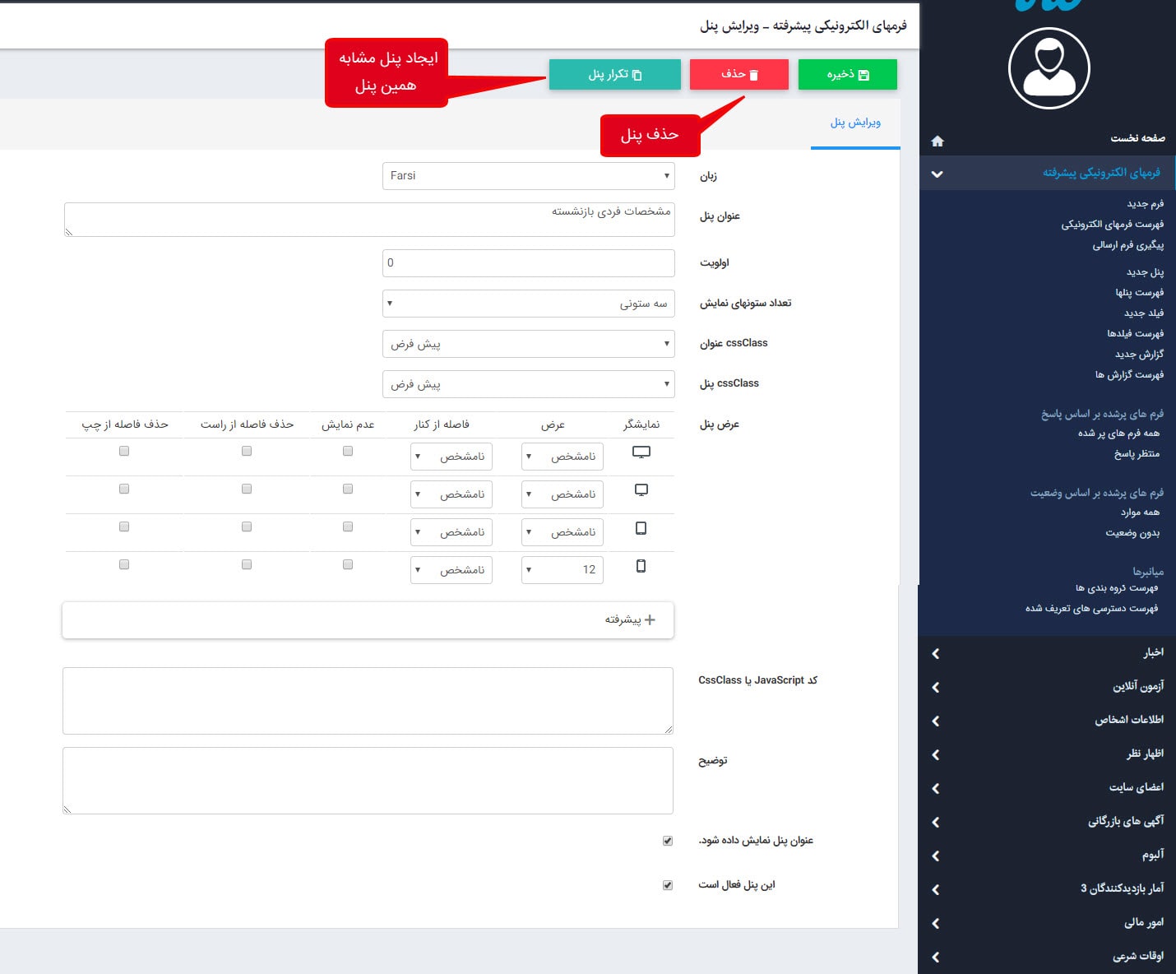Toggle 'عنوان پنل نمایش داده شود' checkbox
This screenshot has width=1176, height=974.
coord(667,841)
